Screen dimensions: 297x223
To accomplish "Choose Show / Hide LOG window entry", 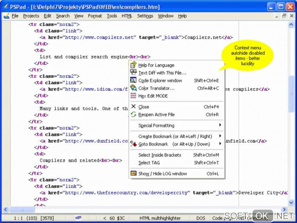I will pyautogui.click(x=176, y=173).
